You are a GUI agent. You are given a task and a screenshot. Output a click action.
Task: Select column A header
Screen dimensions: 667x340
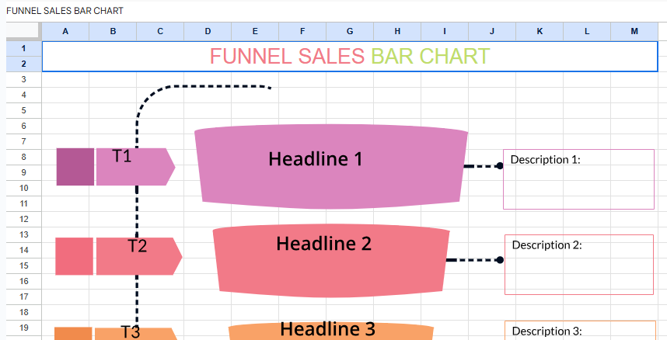click(x=65, y=31)
